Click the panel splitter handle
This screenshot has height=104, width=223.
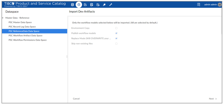(67, 57)
